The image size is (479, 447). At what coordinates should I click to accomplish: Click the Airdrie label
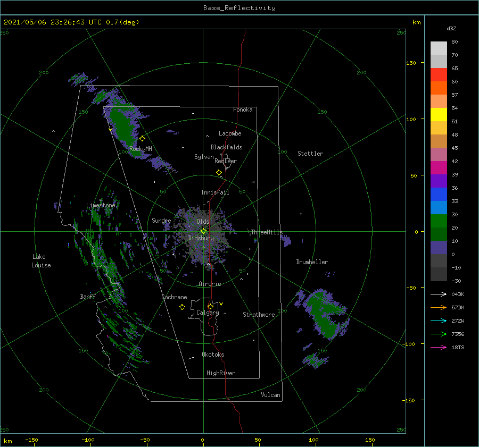[x=210, y=284]
